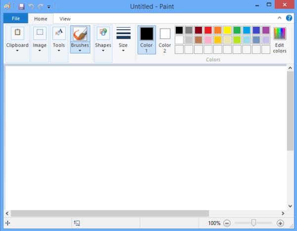Image resolution: width=297 pixels, height=231 pixels.
Task: Collapse the ribbon with chevron
Action: [x=279, y=18]
